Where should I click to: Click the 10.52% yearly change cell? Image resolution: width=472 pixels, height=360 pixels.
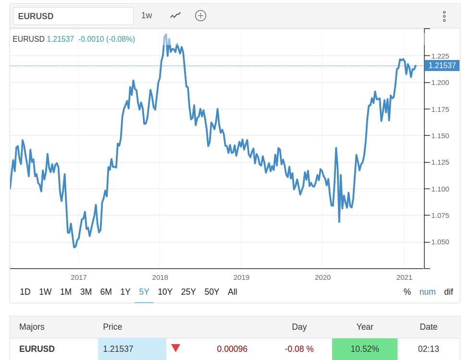(x=365, y=349)
